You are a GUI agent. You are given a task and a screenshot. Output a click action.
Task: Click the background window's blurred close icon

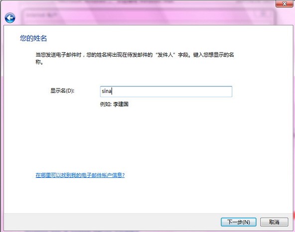click(x=264, y=14)
